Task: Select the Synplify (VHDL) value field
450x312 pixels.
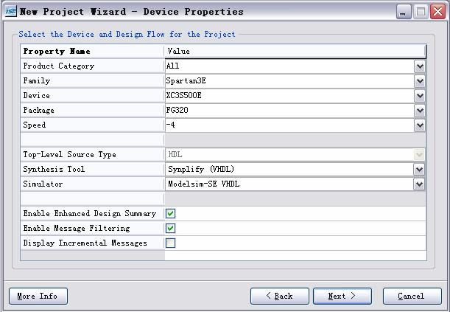Action: [289, 170]
